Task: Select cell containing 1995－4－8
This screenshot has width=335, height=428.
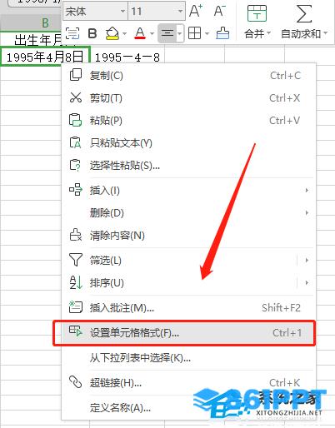Action: (x=127, y=57)
